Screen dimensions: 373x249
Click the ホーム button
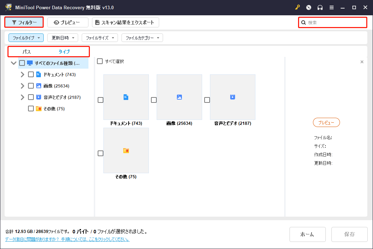pyautogui.click(x=307, y=234)
